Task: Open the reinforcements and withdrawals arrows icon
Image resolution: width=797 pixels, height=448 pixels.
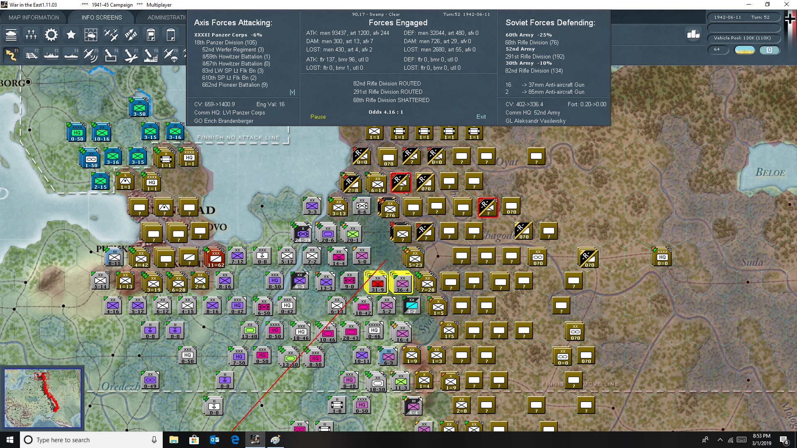Action: [x=131, y=35]
